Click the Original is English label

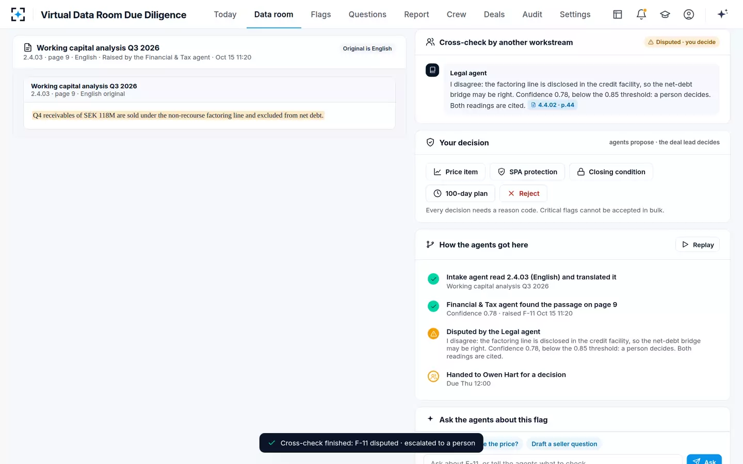[367, 48]
